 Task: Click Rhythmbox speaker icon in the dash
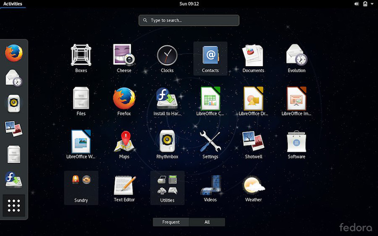[x=14, y=103]
